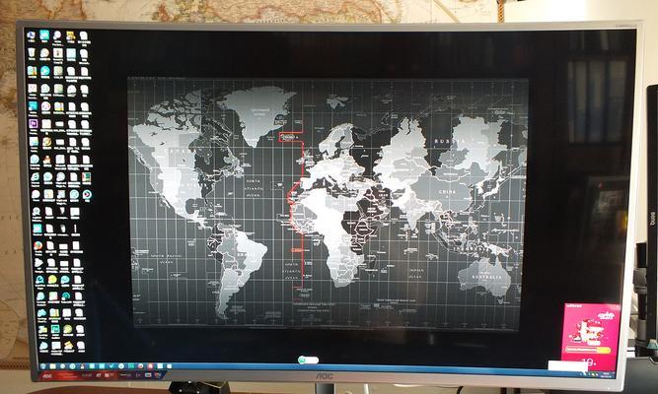Click the pink promotional popup image
658x394 pixels.
click(590, 331)
